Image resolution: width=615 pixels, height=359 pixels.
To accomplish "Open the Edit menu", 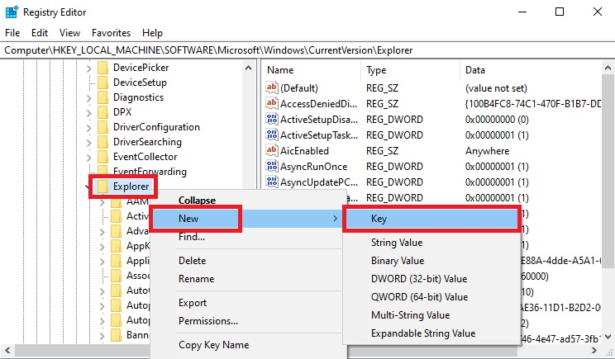I will click(x=40, y=33).
